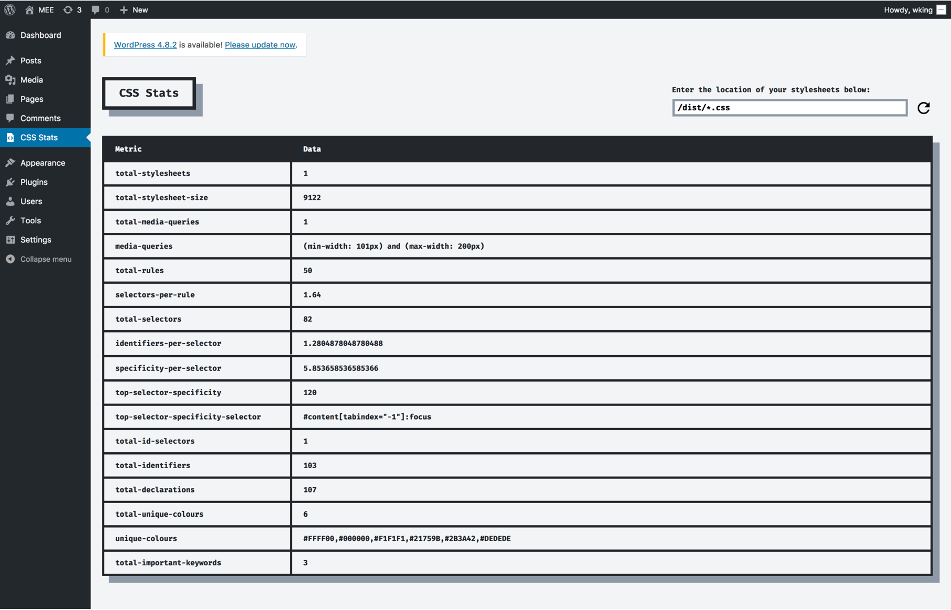Click the Users person icon
Viewport: 951px width, 610px height.
pyautogui.click(x=10, y=201)
